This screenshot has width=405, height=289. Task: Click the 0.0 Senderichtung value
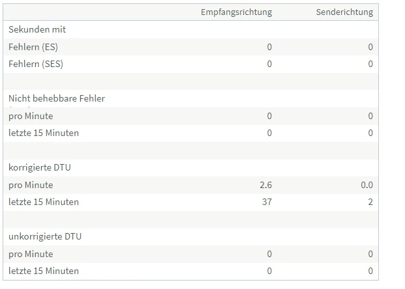tap(367, 185)
